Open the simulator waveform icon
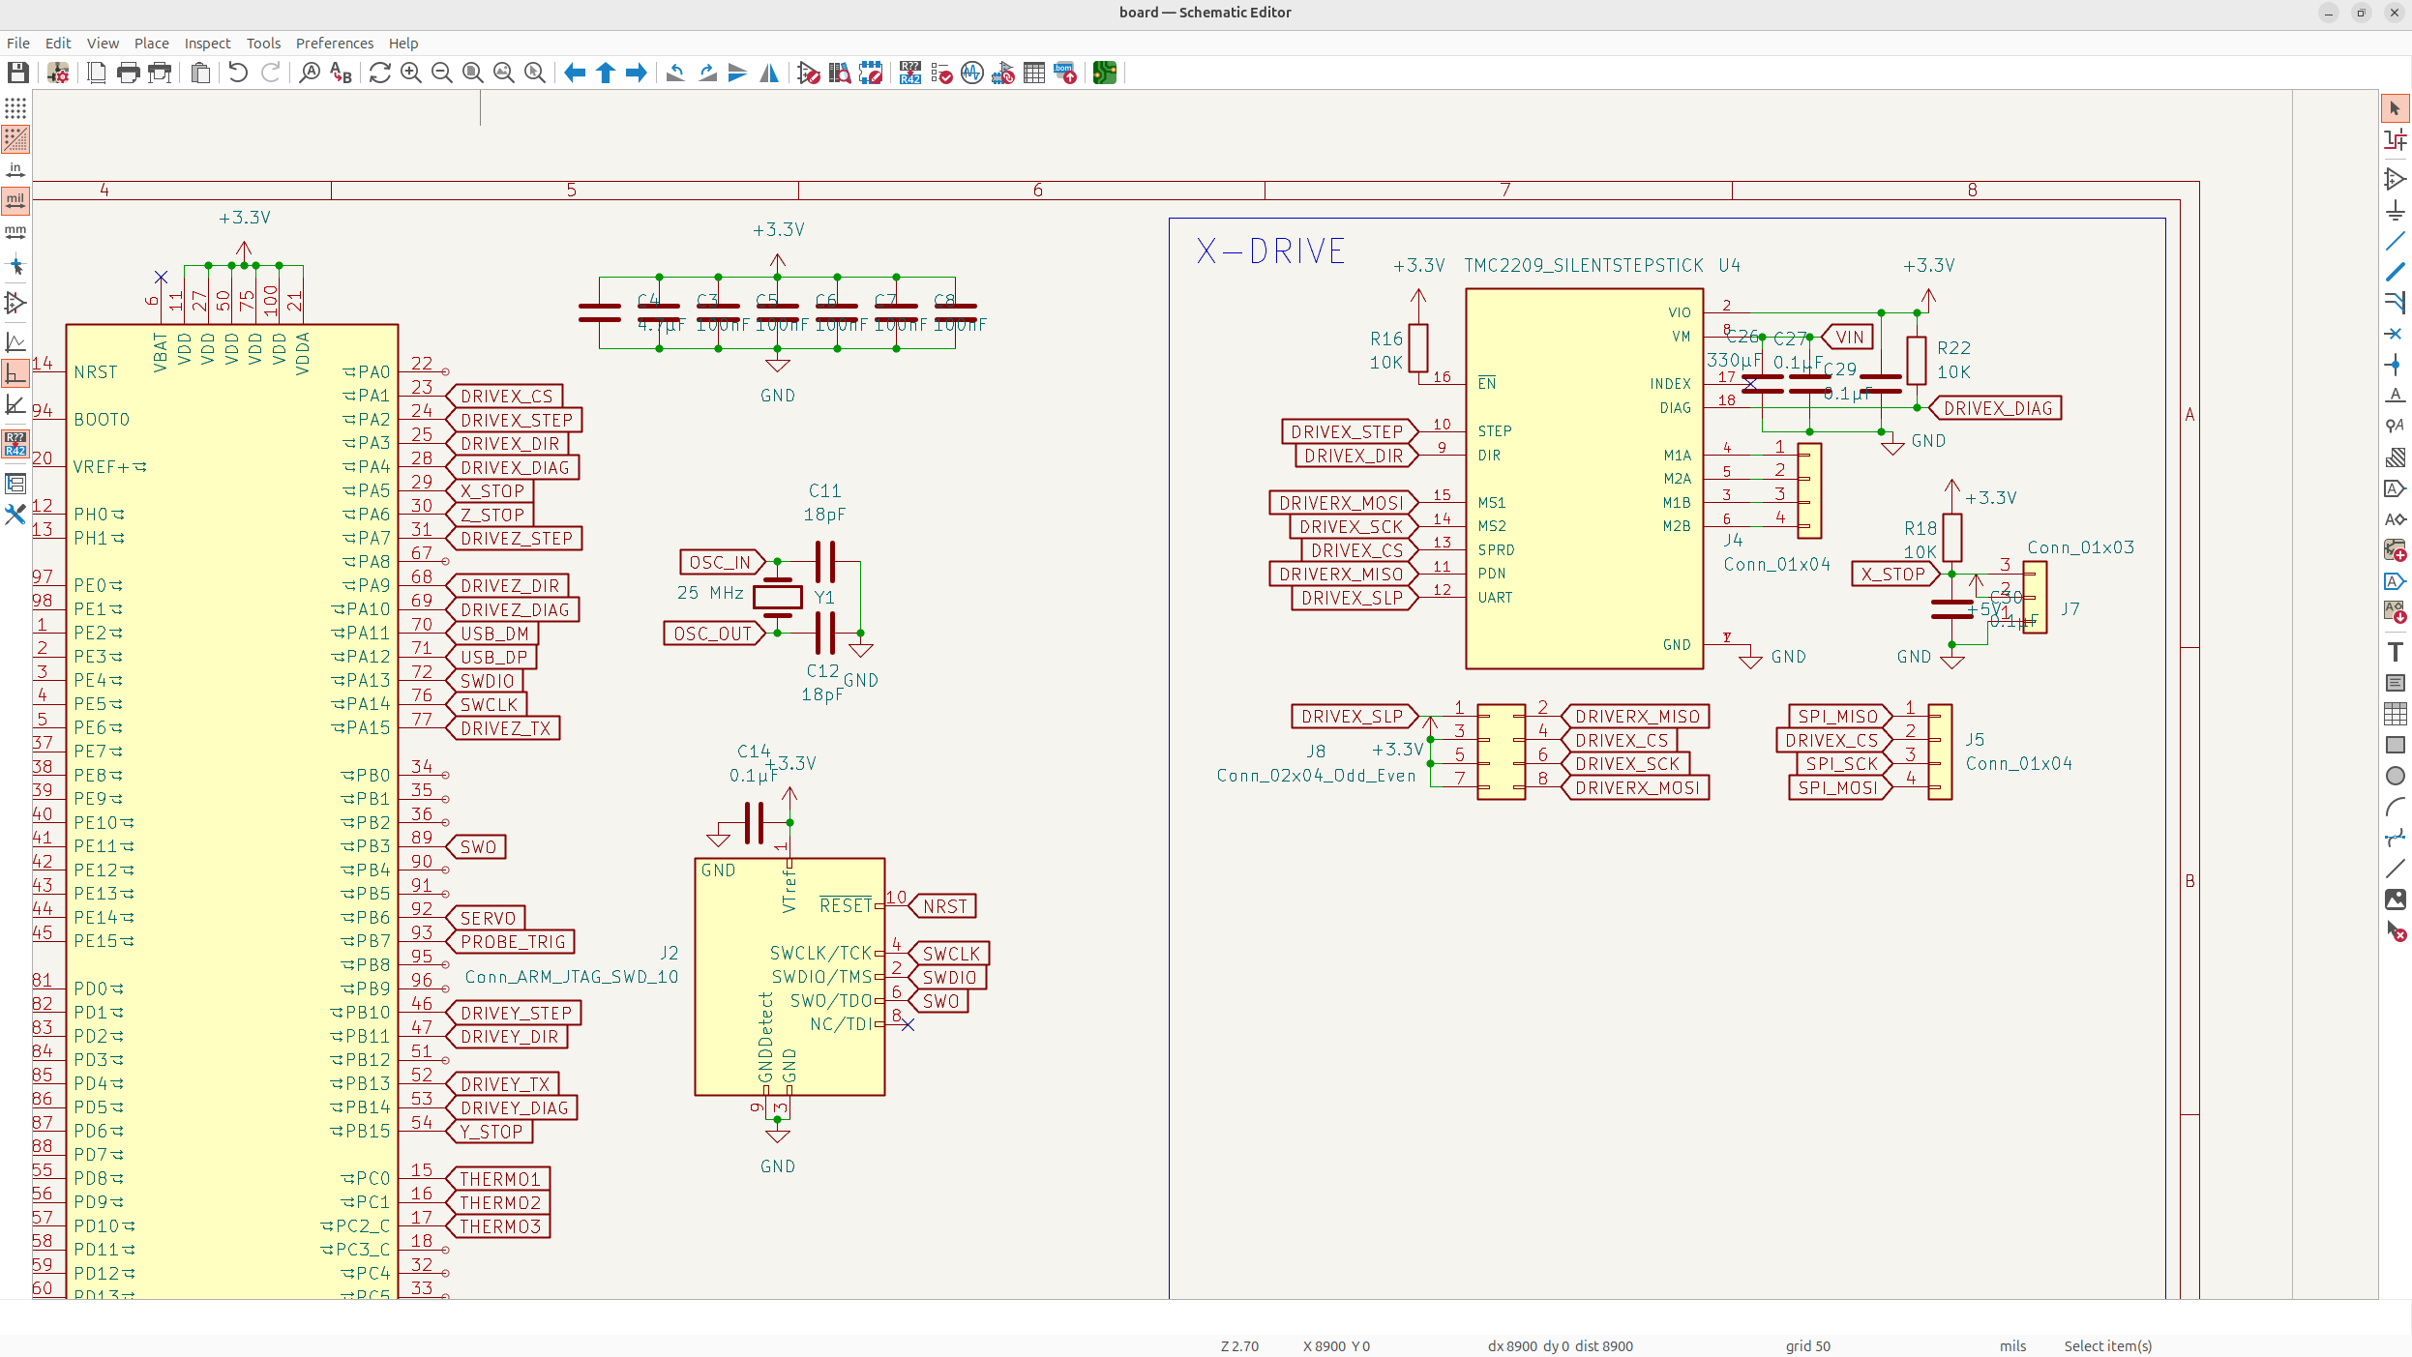The image size is (2412, 1357). click(972, 73)
